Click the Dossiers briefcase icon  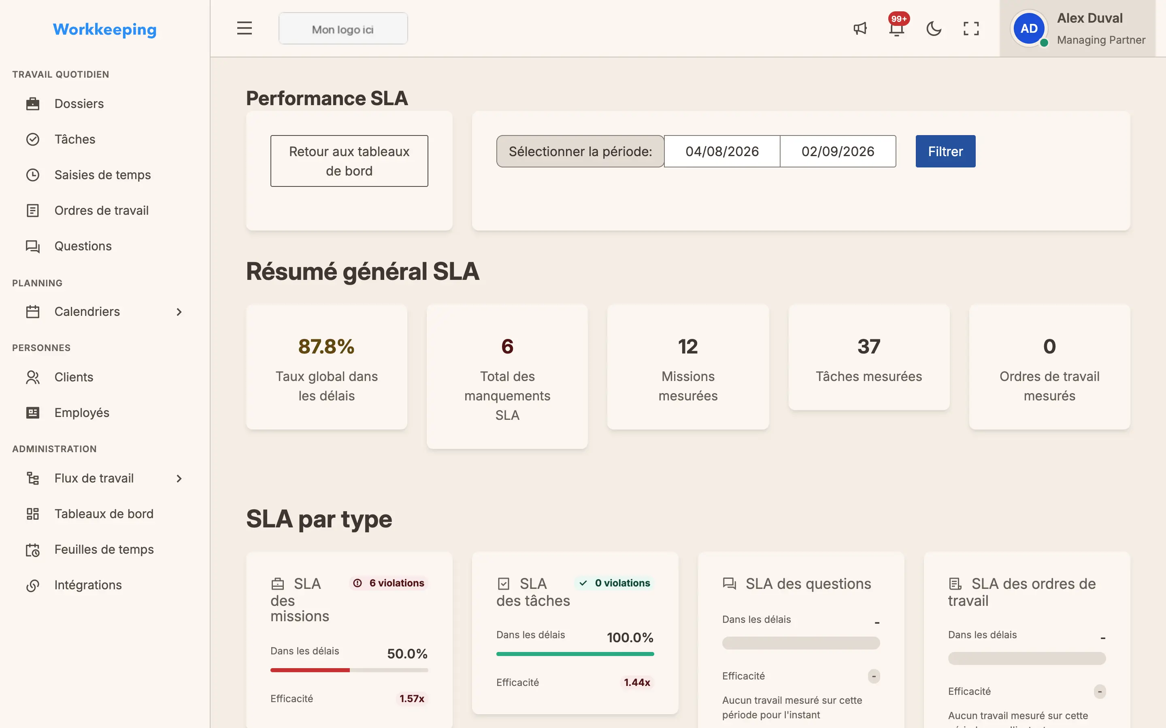(x=33, y=104)
